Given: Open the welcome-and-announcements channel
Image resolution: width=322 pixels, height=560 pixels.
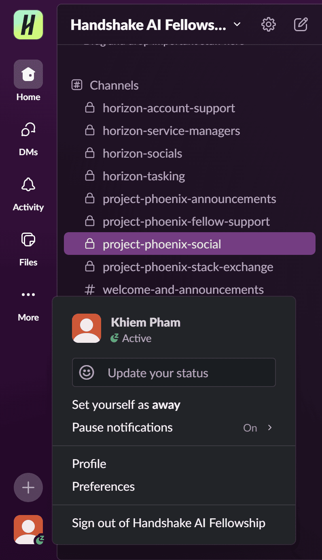Looking at the screenshot, I should 183,290.
